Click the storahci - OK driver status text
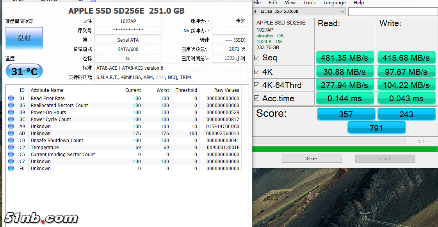 click(x=270, y=36)
